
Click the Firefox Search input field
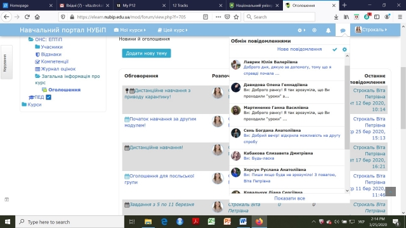click(x=279, y=17)
